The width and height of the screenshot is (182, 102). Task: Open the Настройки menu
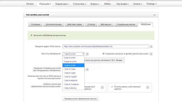[x=123, y=4]
